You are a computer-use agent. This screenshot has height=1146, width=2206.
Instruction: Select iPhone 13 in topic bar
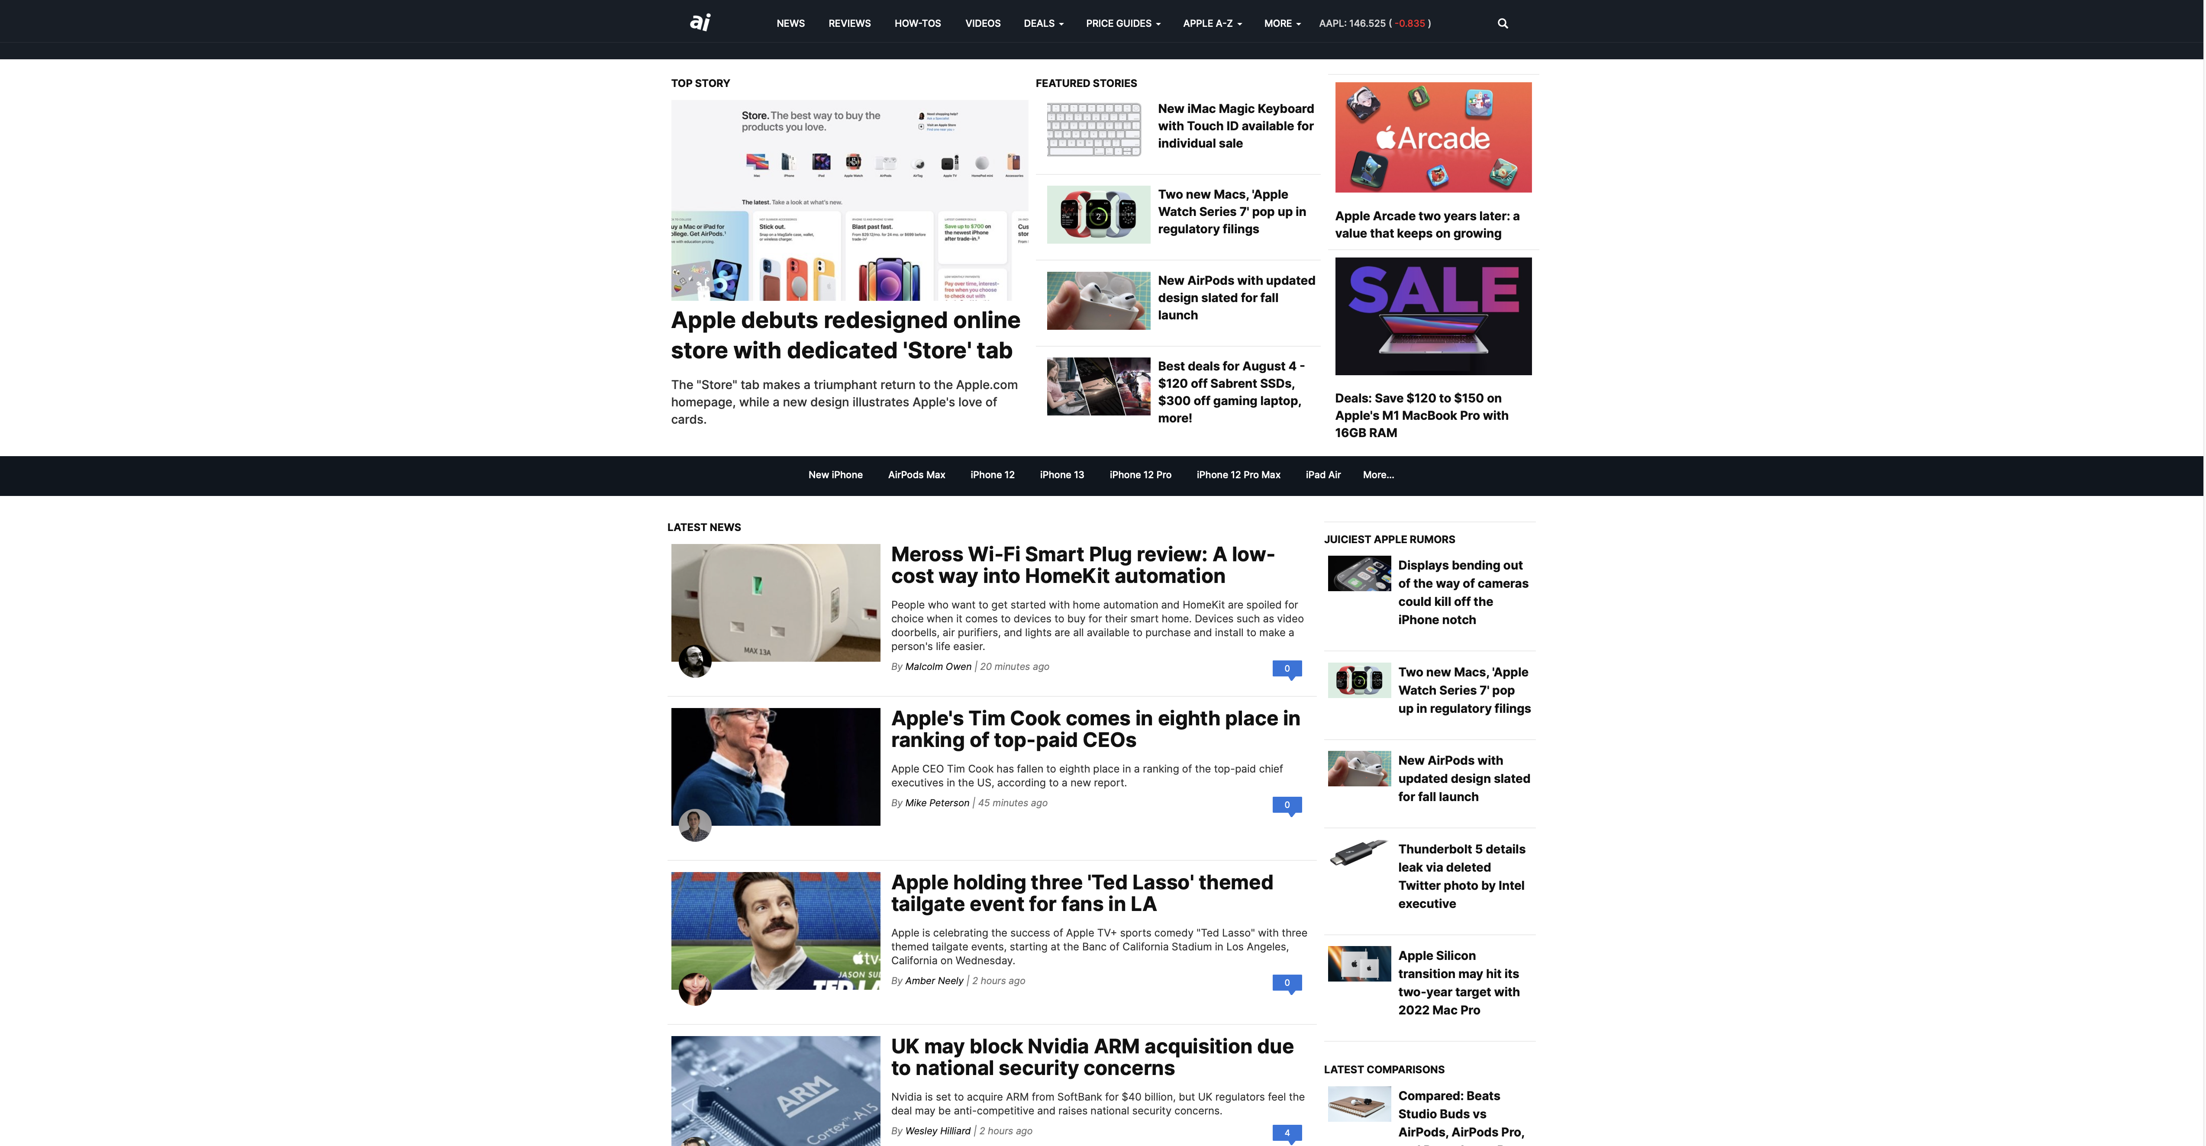[x=1061, y=475]
